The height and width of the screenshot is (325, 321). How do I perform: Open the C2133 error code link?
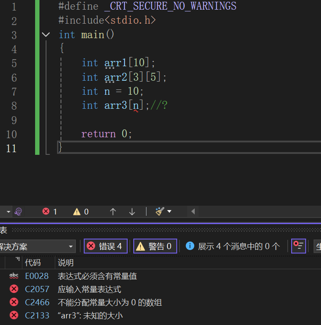coord(37,315)
